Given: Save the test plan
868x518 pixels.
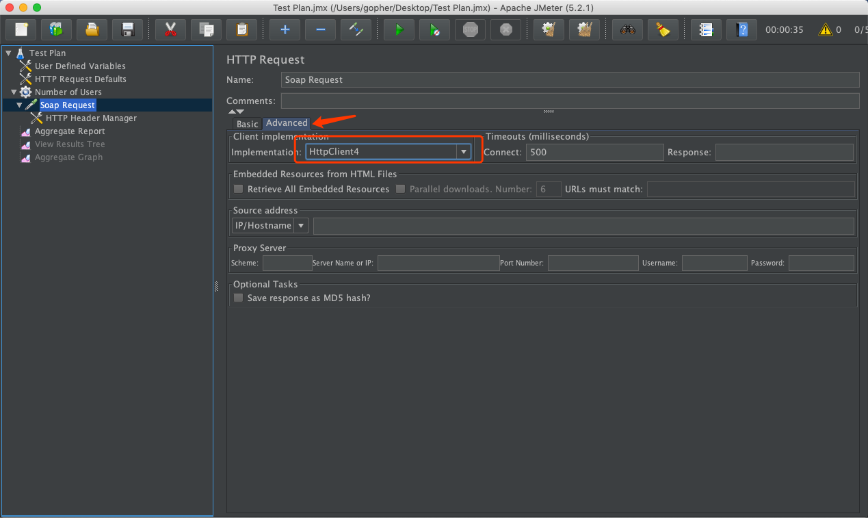Looking at the screenshot, I should 127,29.
